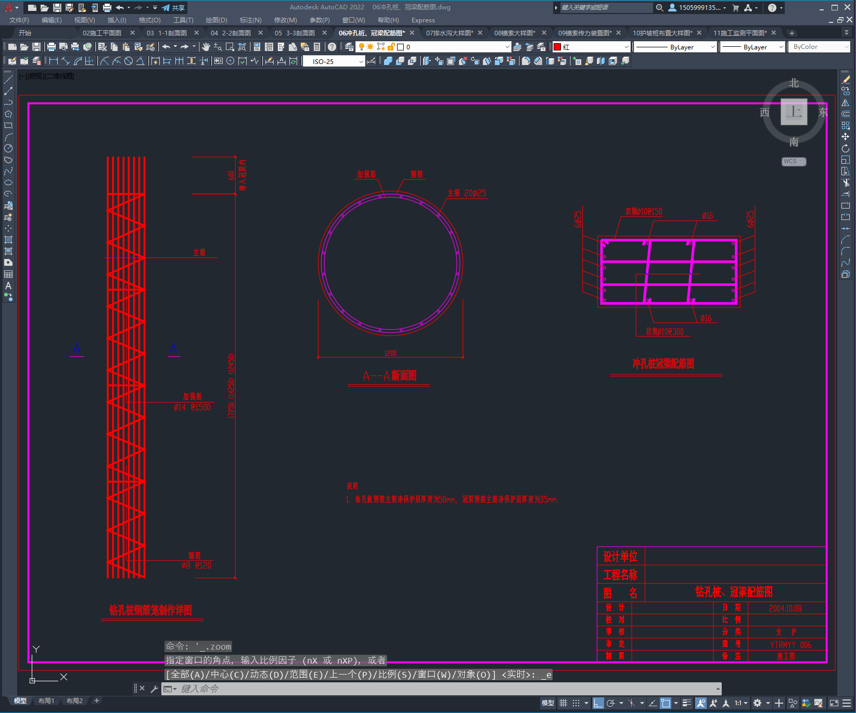
Task: Expand the workspace gear dropdown in the status bar
Action: pos(768,703)
